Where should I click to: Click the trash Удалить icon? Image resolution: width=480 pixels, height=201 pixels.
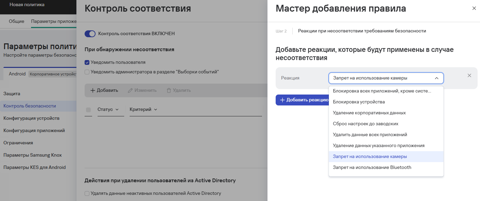coord(169,90)
